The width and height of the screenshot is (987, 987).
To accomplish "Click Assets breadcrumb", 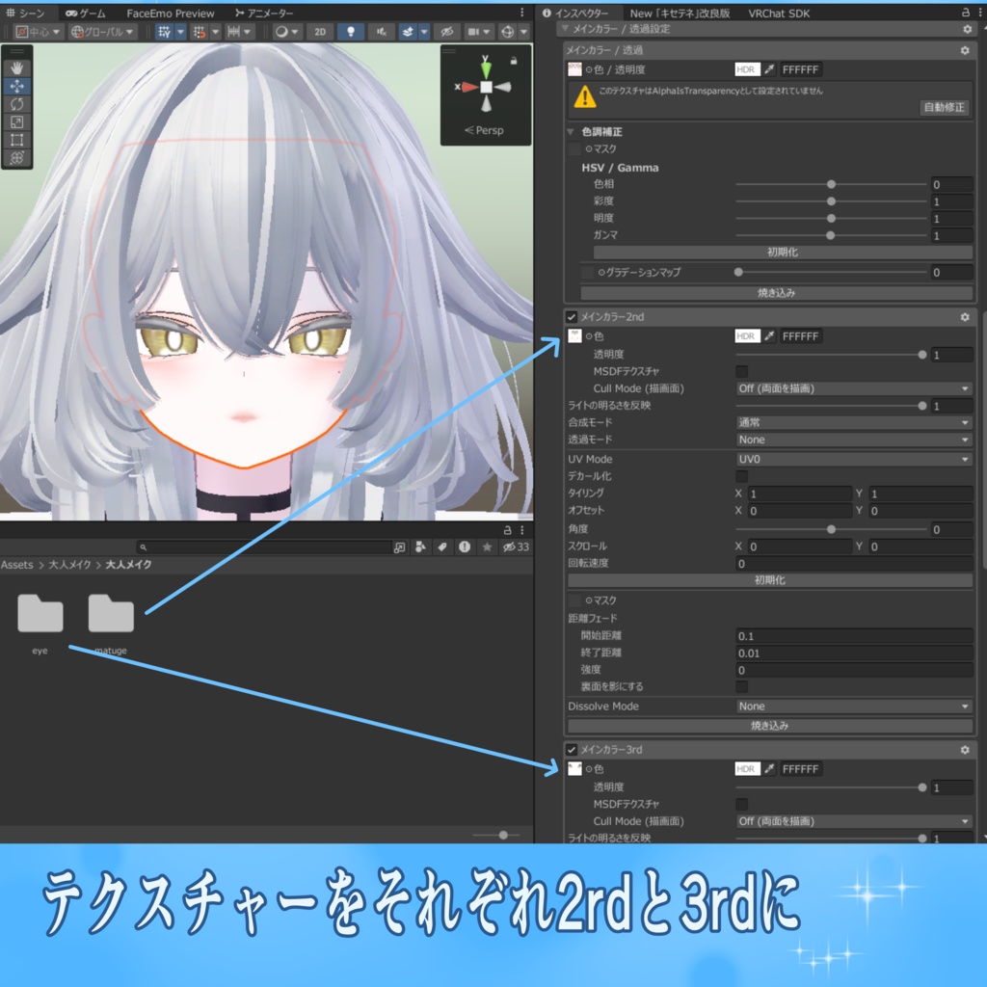I will [17, 565].
